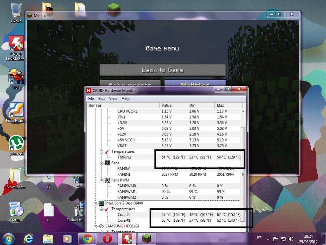
Task: Click the sensor list vertical scrollbar thumb
Action: tap(243, 174)
